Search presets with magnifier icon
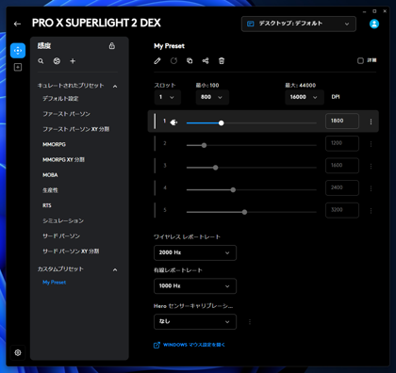The width and height of the screenshot is (396, 373). click(x=41, y=61)
